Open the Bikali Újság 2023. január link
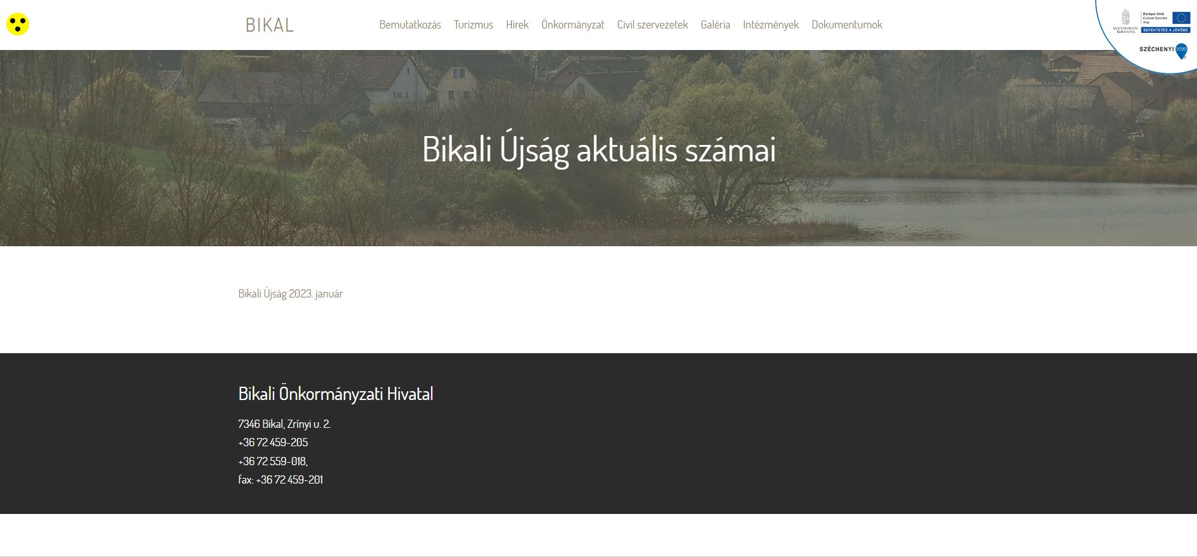Viewport: 1197px width, 557px height. (x=291, y=294)
